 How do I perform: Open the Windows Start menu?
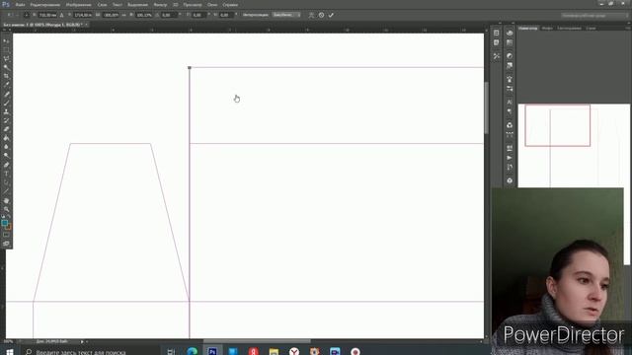pos(10,352)
